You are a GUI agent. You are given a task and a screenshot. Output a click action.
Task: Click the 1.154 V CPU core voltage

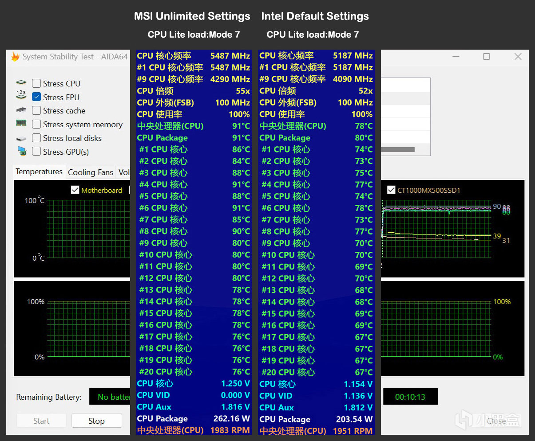[358, 384]
